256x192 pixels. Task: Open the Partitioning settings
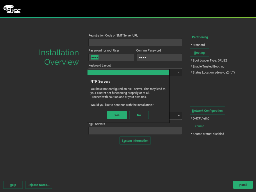click(x=200, y=37)
